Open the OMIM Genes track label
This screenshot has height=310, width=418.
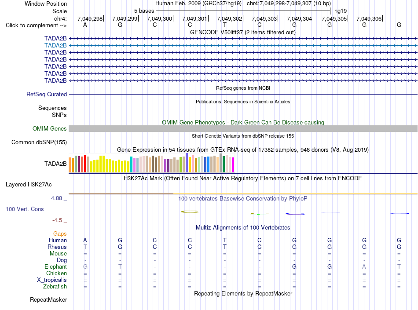[x=50, y=129]
